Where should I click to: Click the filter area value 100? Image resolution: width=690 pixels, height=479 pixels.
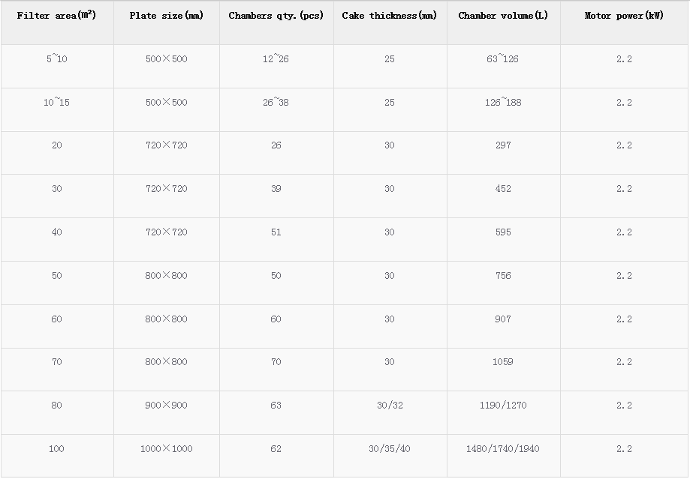click(56, 449)
